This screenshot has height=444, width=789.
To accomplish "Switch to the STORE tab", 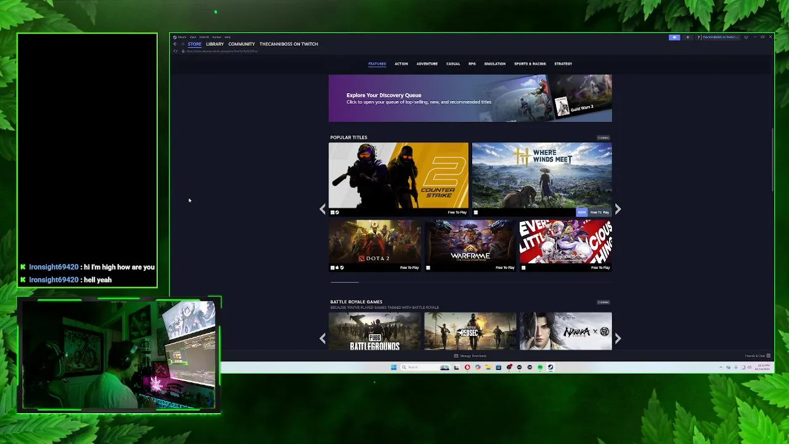I will (195, 44).
